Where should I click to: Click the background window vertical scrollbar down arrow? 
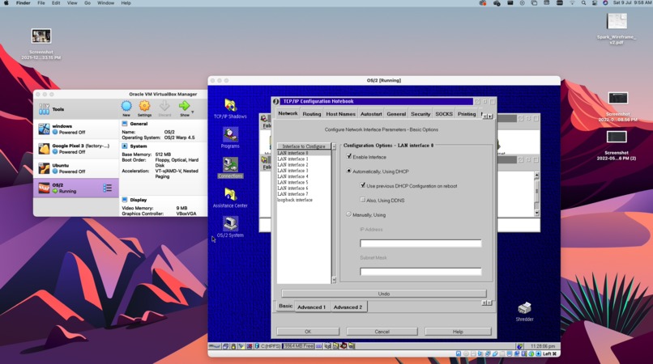[x=537, y=213]
